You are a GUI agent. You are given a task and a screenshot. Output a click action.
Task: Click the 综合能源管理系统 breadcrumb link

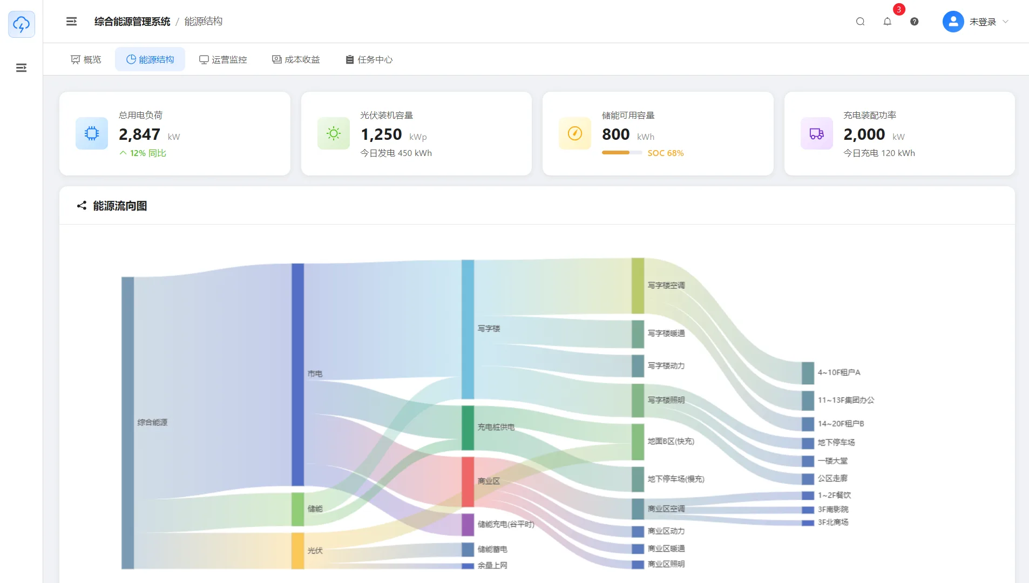(132, 22)
